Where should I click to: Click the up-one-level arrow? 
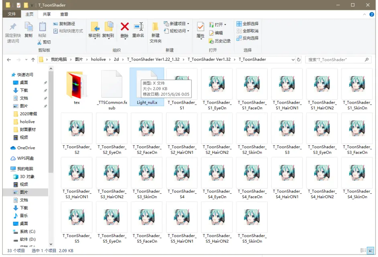(33, 60)
